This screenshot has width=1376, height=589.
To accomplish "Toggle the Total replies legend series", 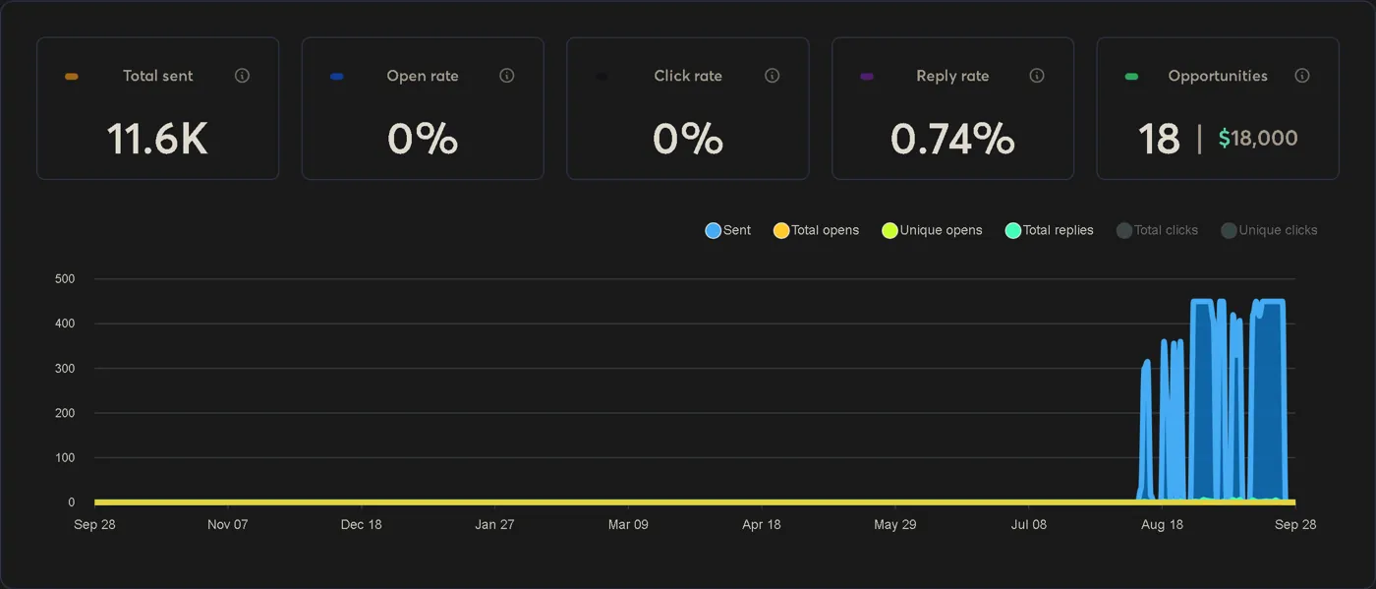I will 1050,230.
